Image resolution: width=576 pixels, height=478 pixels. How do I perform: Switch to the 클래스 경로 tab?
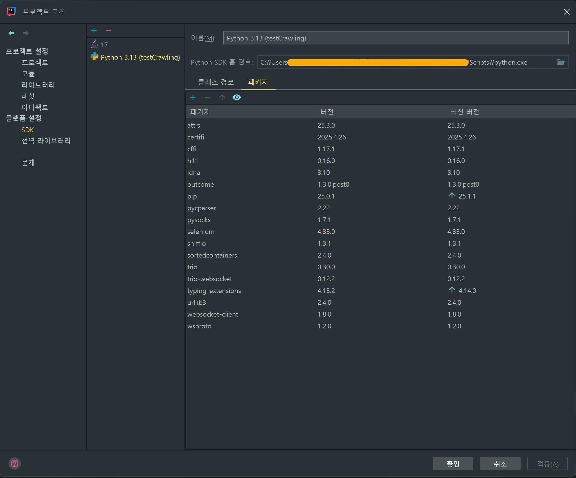(216, 82)
